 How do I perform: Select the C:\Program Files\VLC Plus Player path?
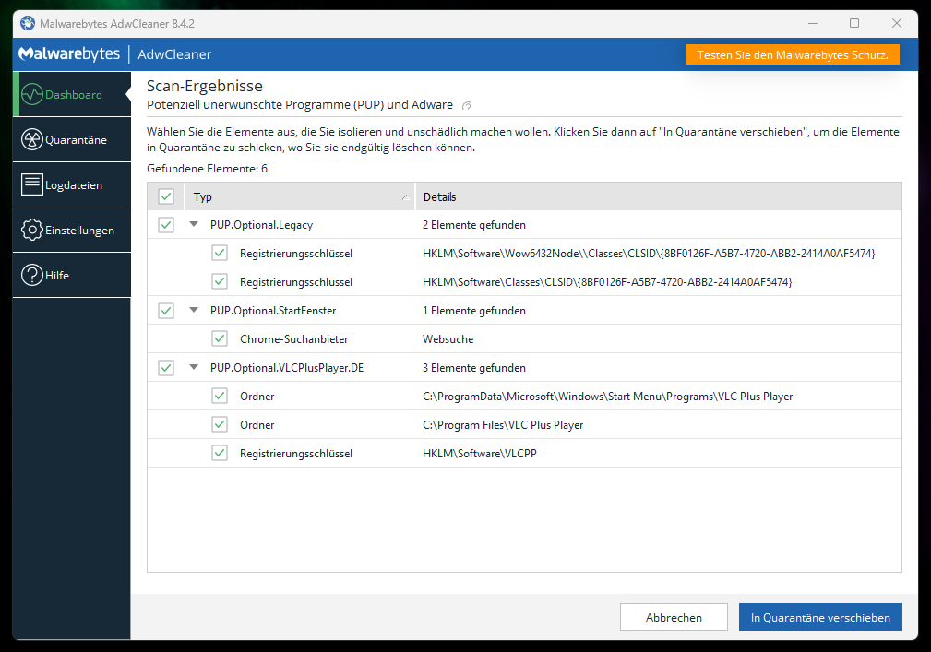503,425
